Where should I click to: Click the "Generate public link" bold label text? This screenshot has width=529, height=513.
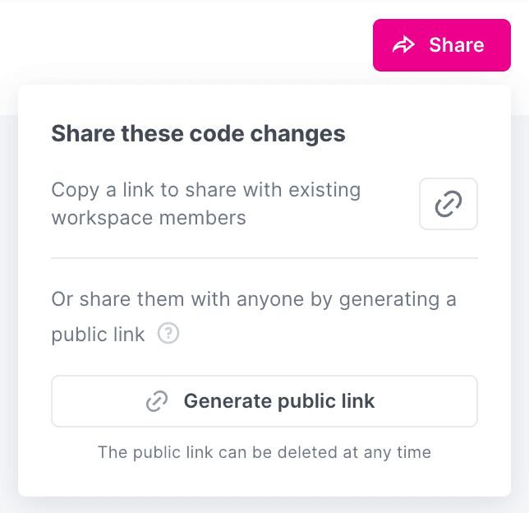[278, 401]
